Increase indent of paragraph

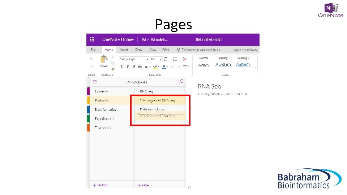pos(179,66)
